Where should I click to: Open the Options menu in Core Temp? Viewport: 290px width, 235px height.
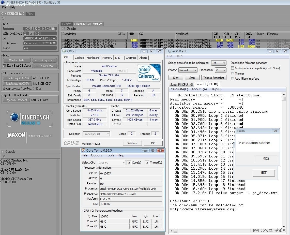[x=97, y=155]
